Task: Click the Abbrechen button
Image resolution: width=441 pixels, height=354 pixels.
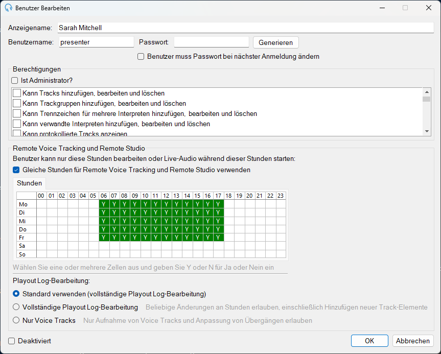Action: 413,341
